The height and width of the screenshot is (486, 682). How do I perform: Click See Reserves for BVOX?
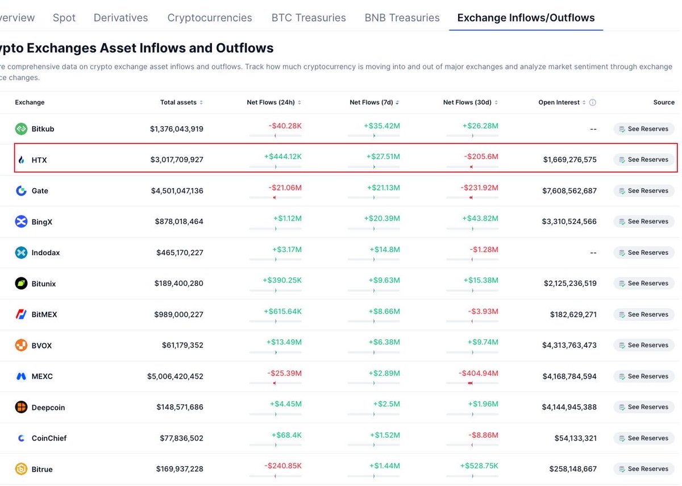point(644,346)
